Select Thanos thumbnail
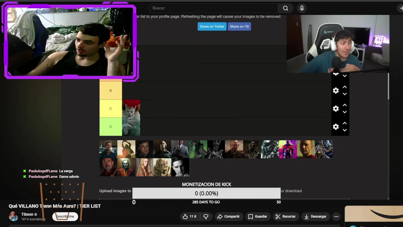This screenshot has height=227, width=403. [x=324, y=149]
